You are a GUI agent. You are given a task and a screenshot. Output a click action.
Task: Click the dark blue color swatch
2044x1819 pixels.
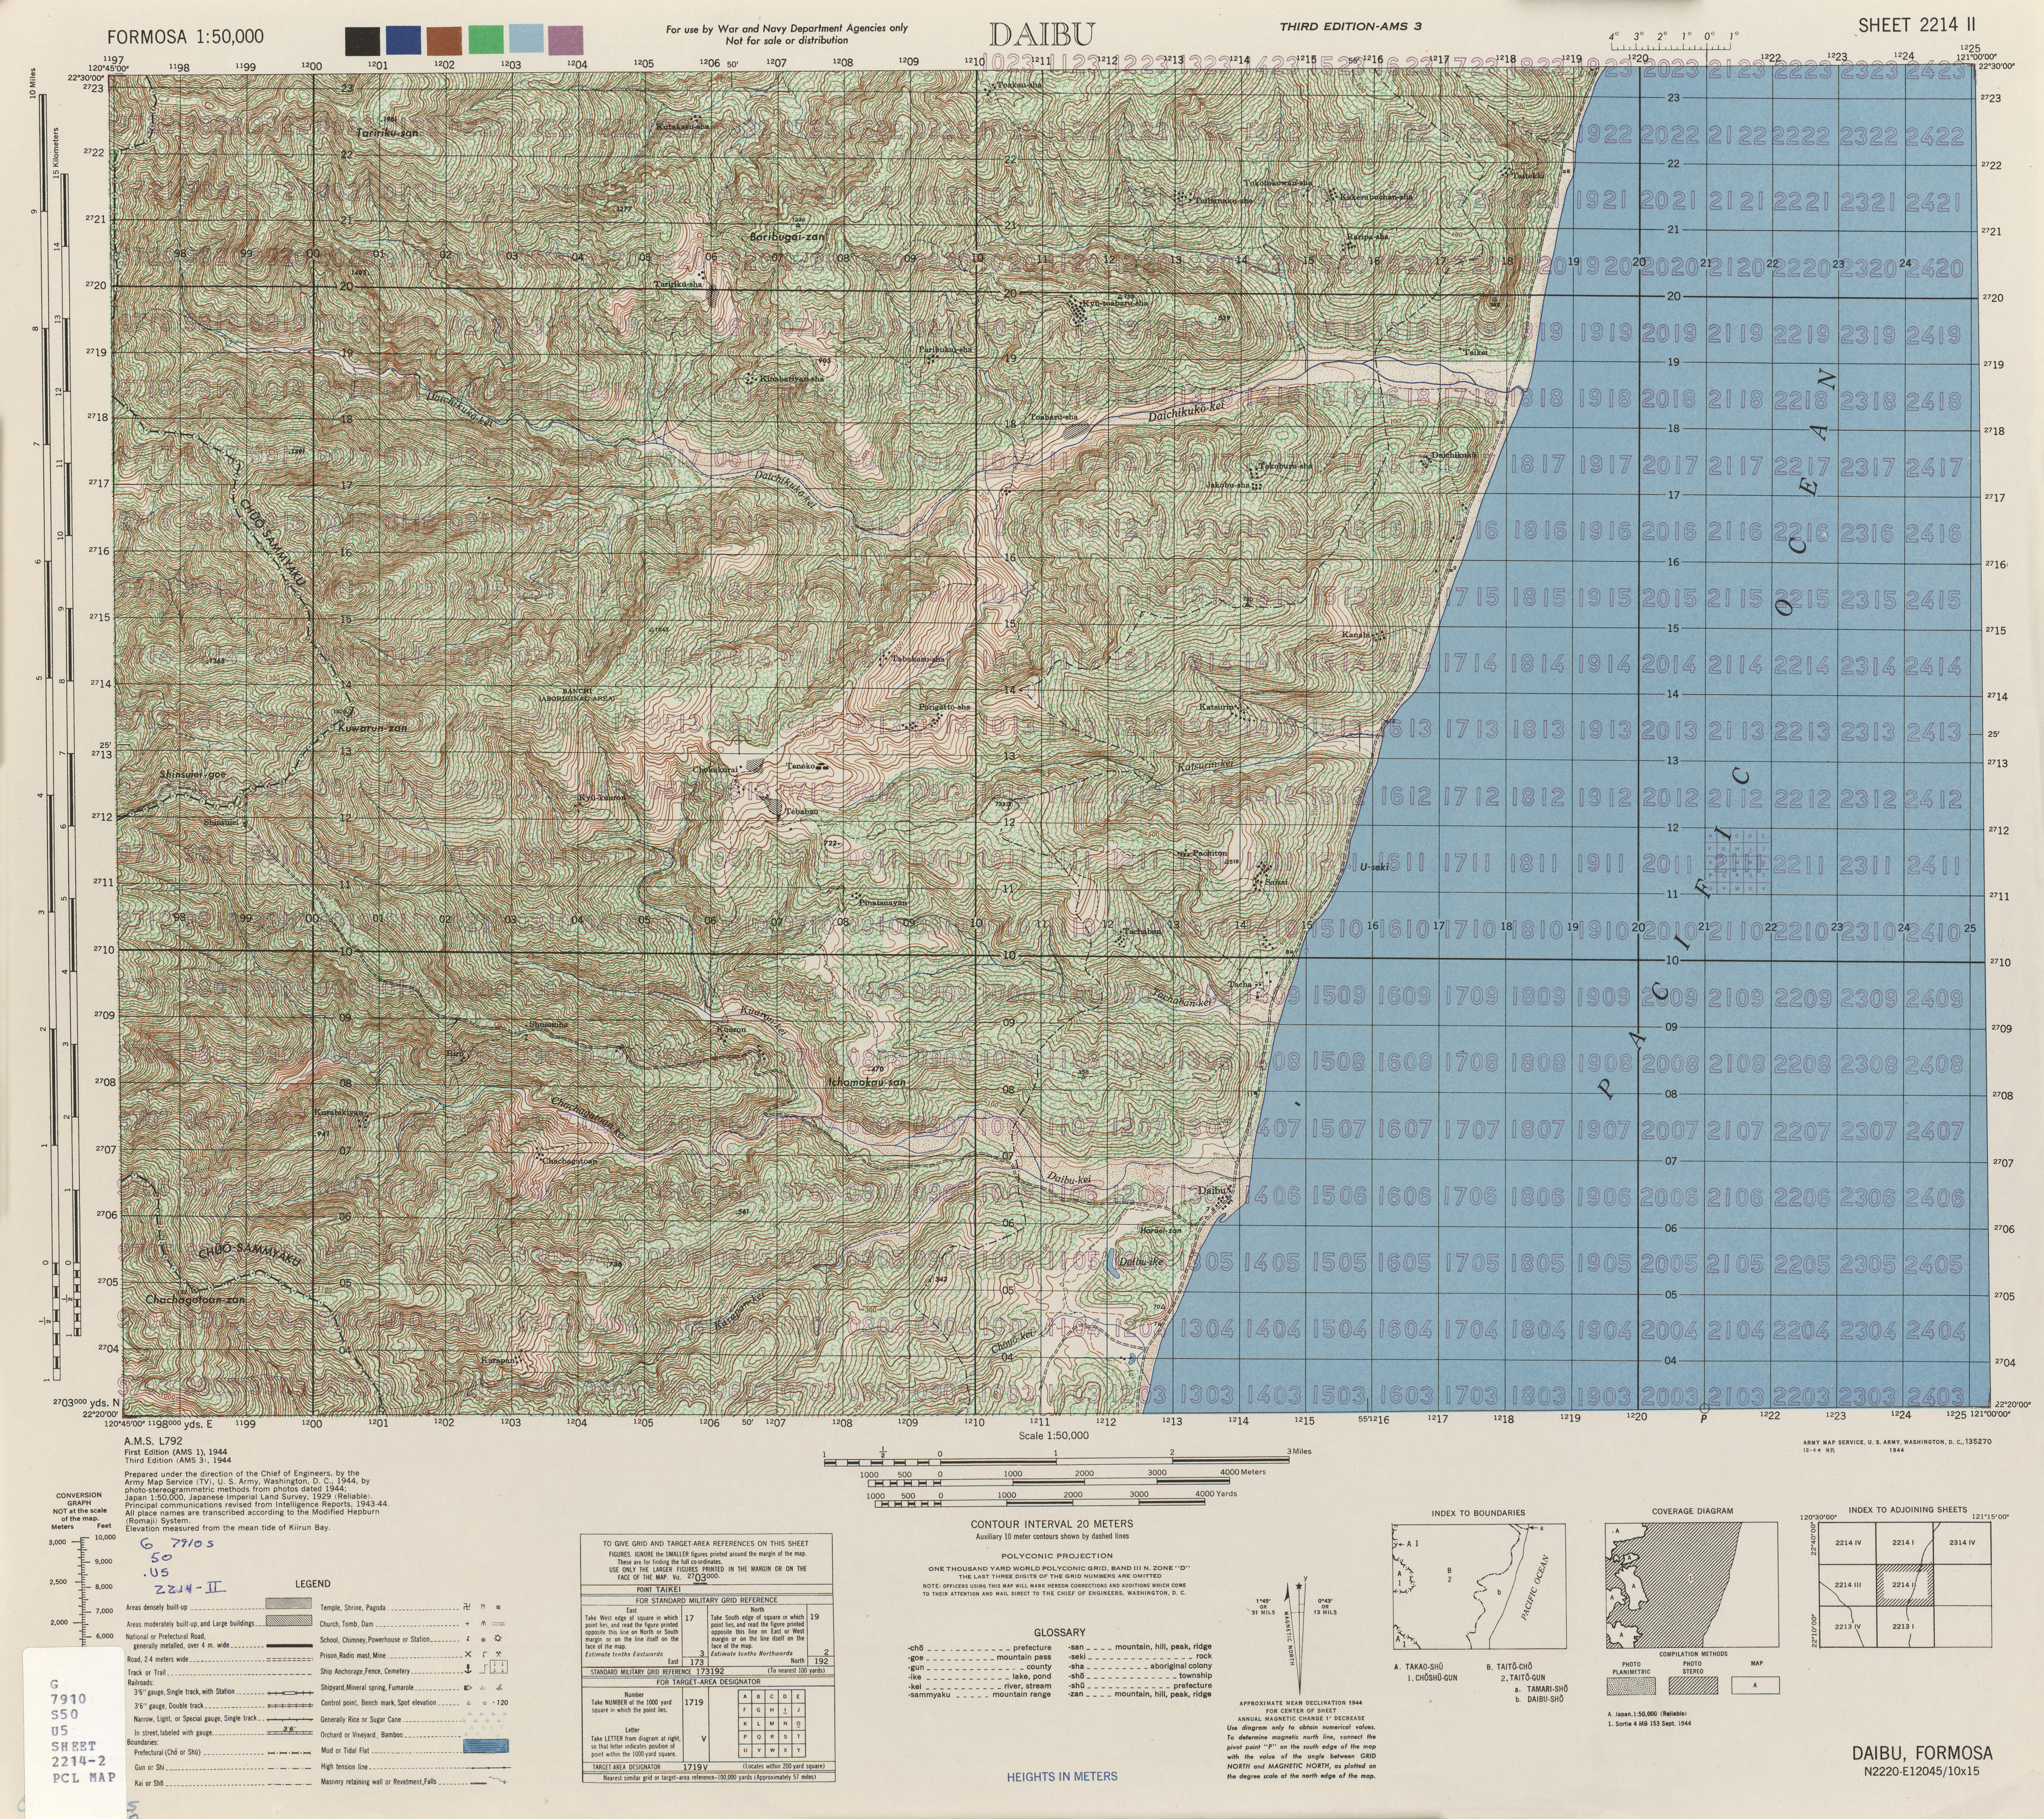pos(403,41)
